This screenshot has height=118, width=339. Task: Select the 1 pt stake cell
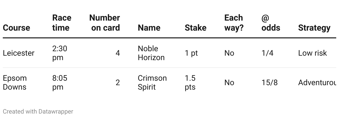[191, 53]
